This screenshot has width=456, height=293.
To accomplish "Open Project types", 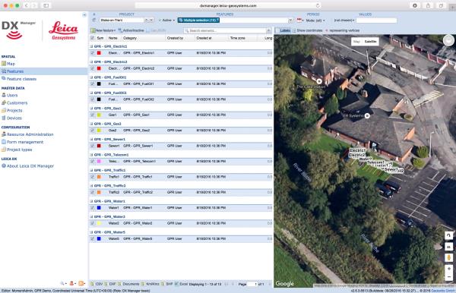I will pos(19,150).
